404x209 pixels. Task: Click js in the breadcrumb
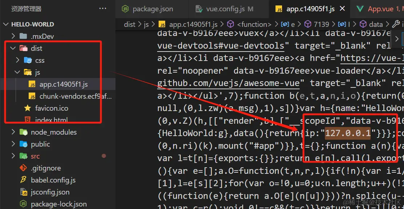146,24
